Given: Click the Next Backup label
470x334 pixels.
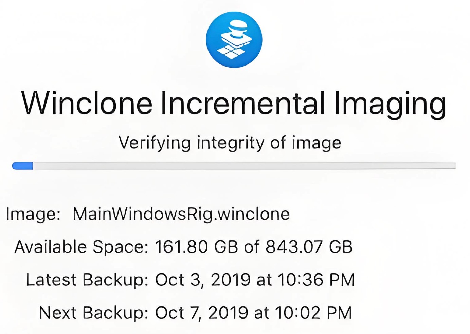Looking at the screenshot, I should tap(94, 313).
